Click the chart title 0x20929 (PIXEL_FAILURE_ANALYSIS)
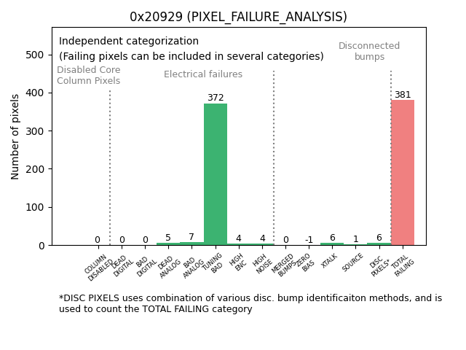 [x=238, y=17]
